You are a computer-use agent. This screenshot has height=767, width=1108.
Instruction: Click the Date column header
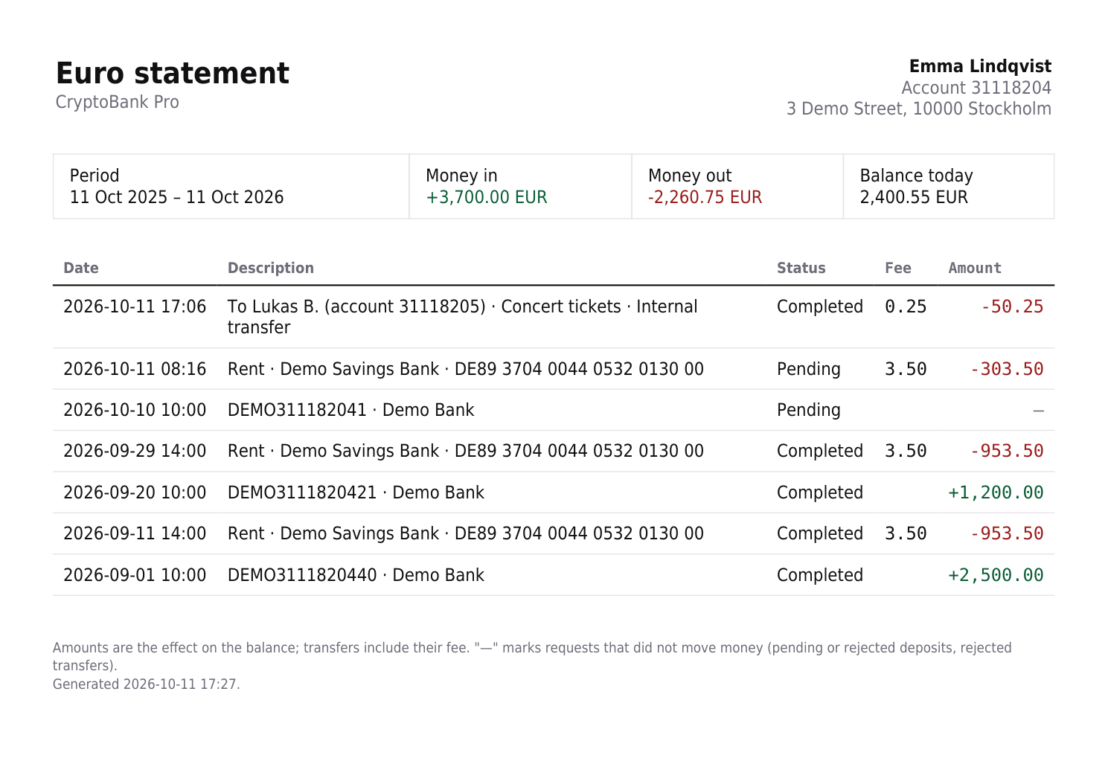tap(81, 268)
